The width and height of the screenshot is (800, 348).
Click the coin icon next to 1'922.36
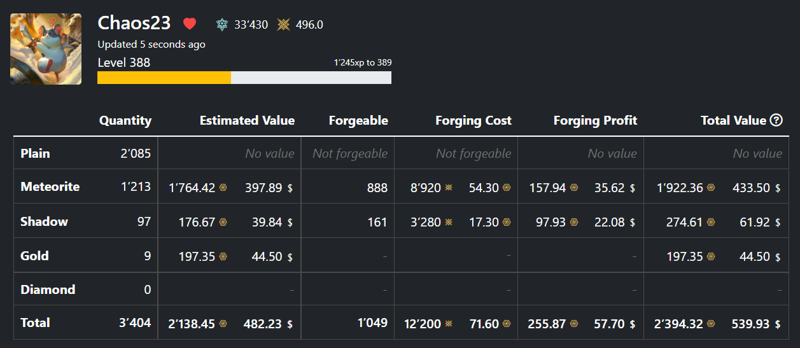click(x=711, y=188)
